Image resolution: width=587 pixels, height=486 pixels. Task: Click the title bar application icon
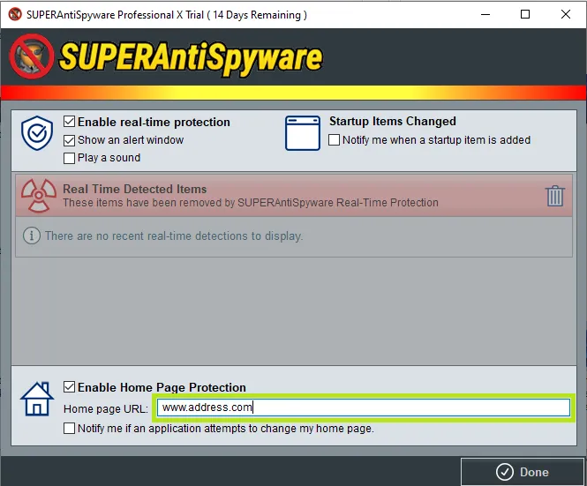click(14, 15)
